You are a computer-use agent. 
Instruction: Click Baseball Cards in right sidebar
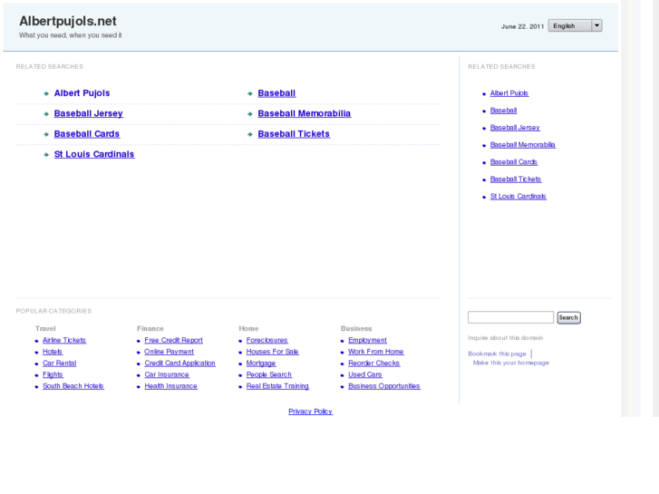tap(514, 162)
